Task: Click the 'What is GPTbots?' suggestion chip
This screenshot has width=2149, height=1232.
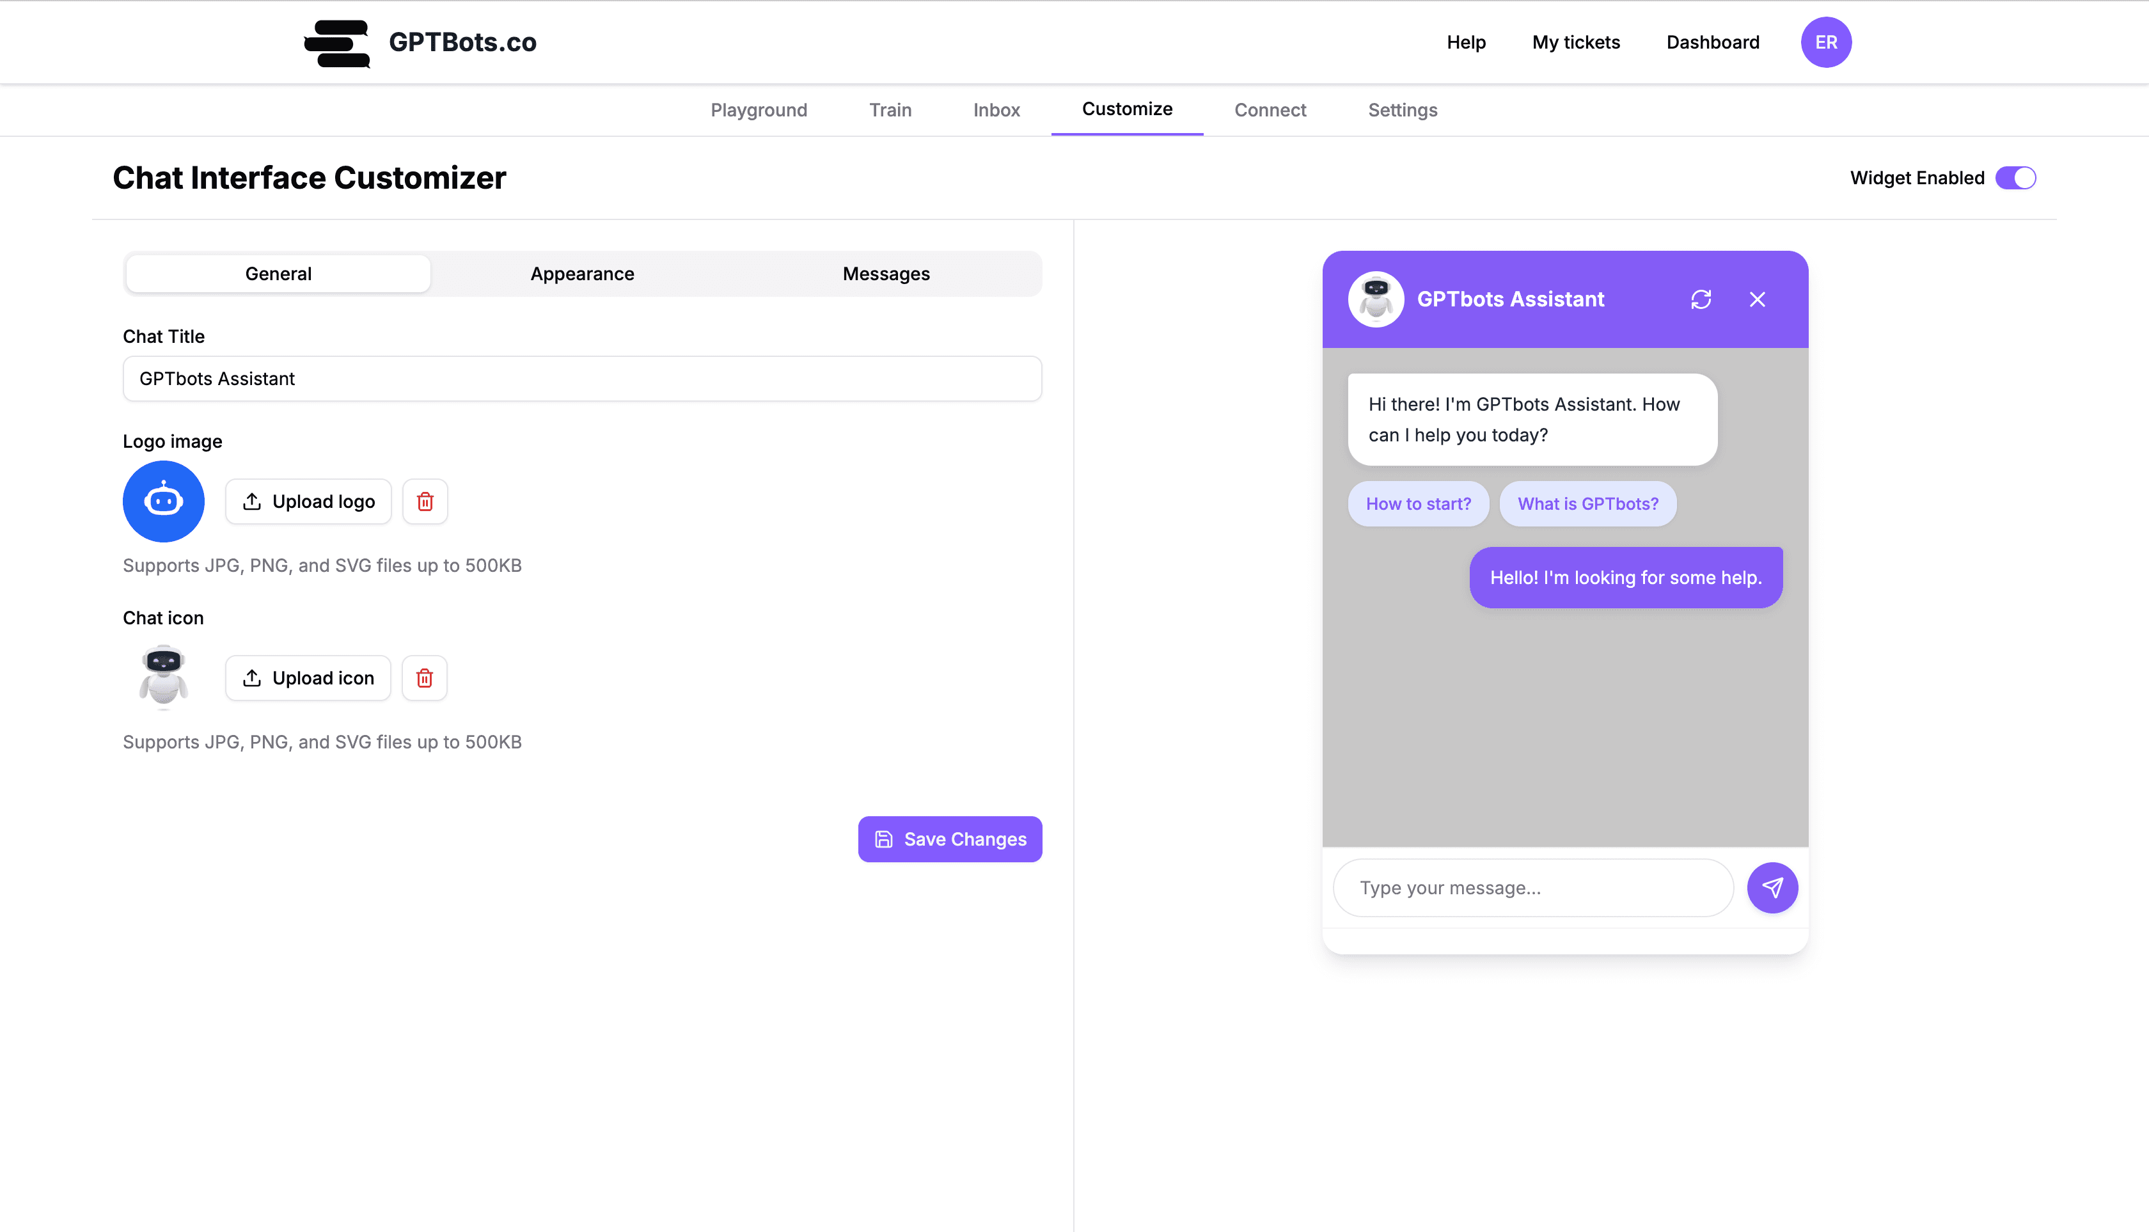Action: (x=1587, y=503)
